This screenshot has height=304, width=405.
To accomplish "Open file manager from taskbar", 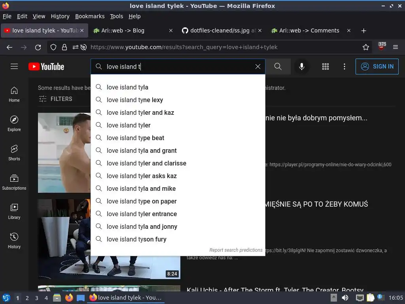I will 57,298.
